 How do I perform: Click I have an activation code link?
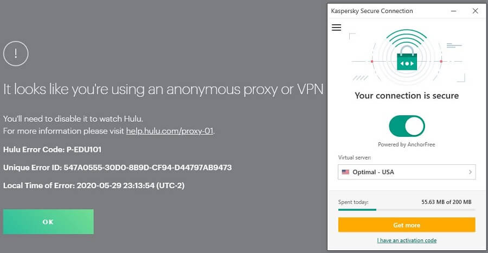coord(407,240)
